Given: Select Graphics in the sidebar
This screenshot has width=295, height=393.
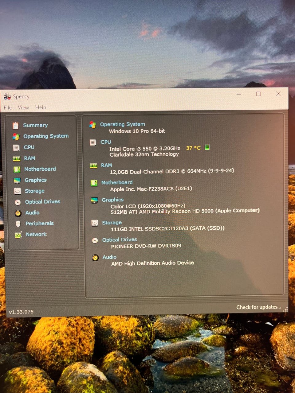Looking at the screenshot, I should point(36,180).
